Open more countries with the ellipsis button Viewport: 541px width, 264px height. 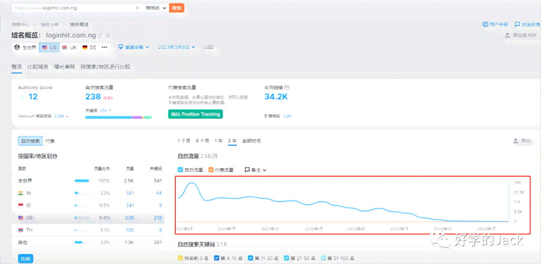[x=105, y=47]
